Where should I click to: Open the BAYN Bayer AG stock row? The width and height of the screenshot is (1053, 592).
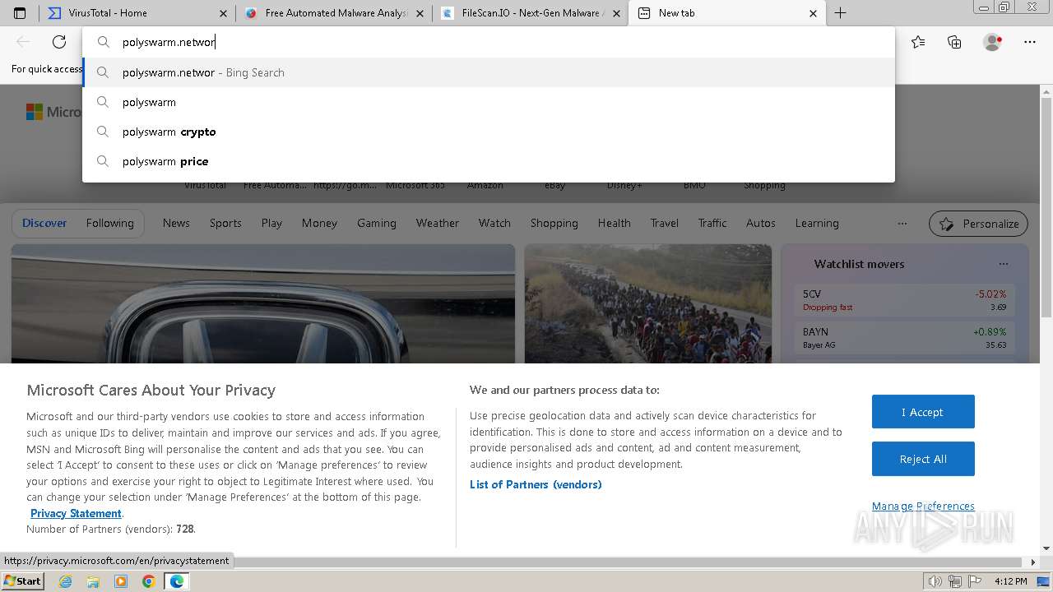click(x=904, y=337)
